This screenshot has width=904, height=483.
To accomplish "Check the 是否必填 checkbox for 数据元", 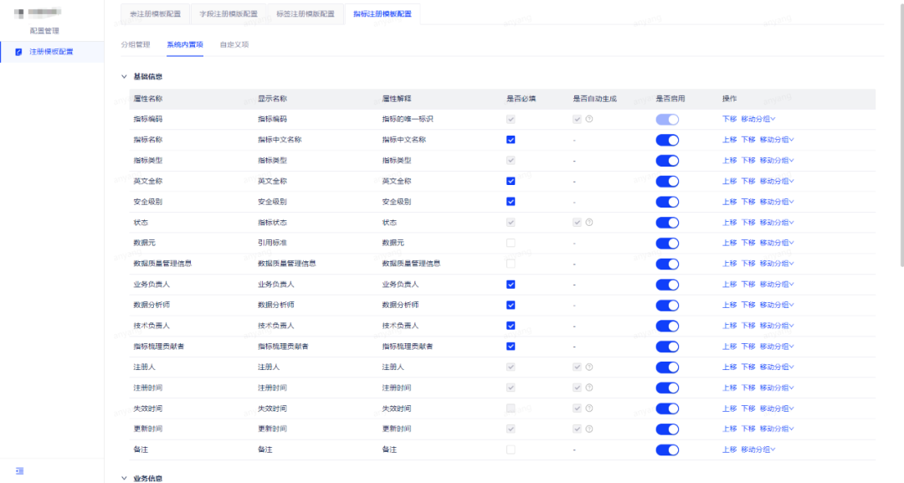I will click(510, 243).
